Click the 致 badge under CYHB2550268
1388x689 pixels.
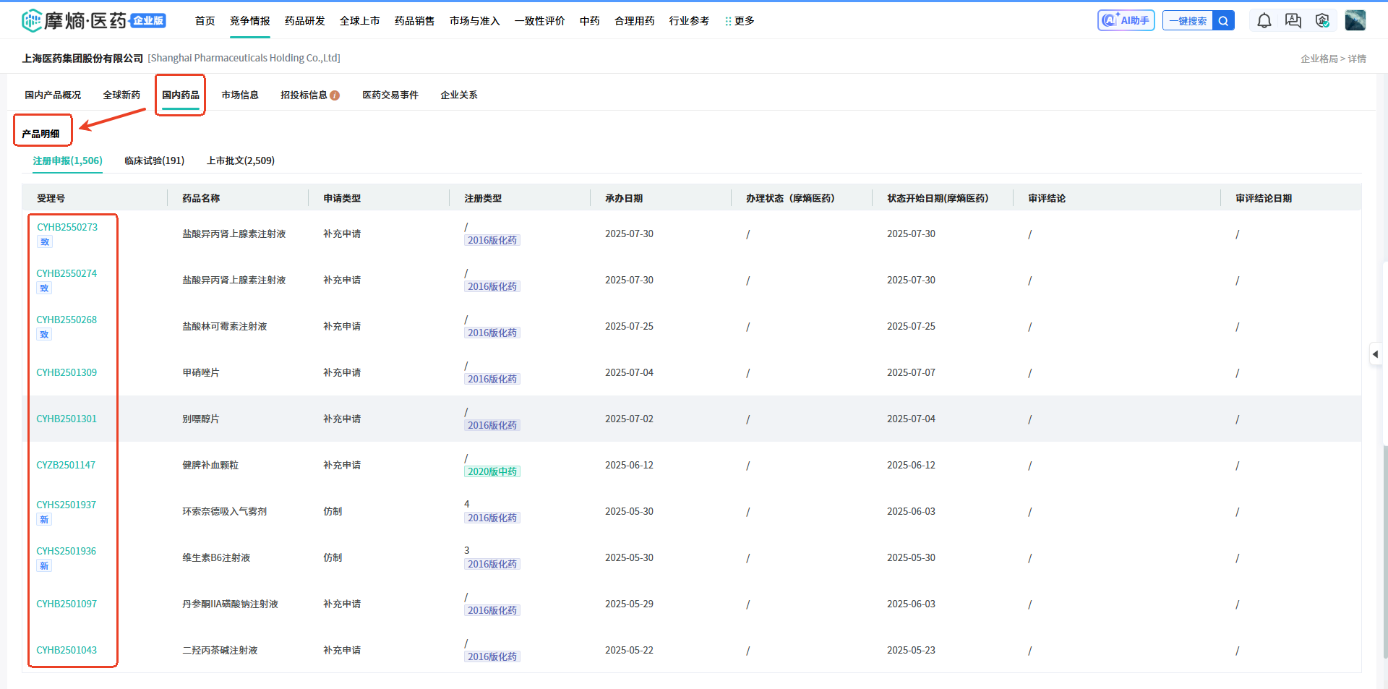(x=44, y=335)
